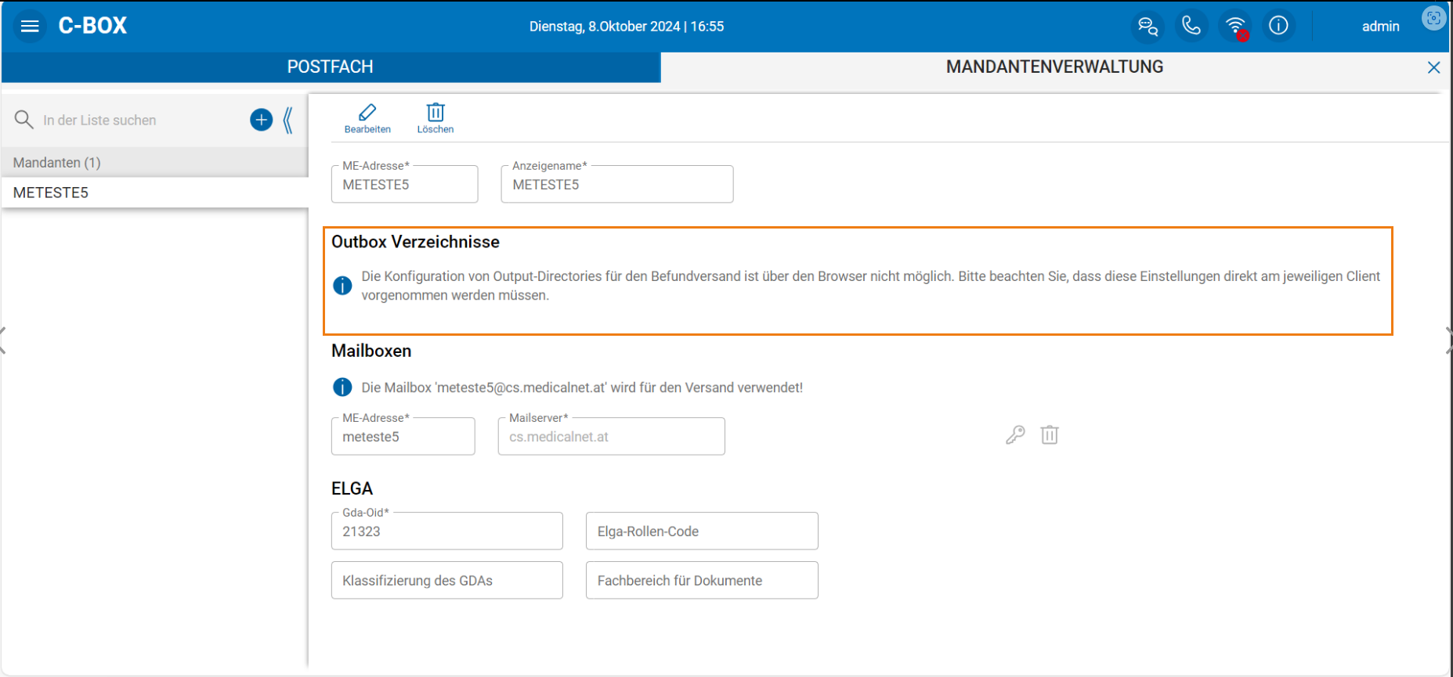The width and height of the screenshot is (1453, 677).
Task: Switch to the POSTFACH tab
Action: [x=331, y=67]
